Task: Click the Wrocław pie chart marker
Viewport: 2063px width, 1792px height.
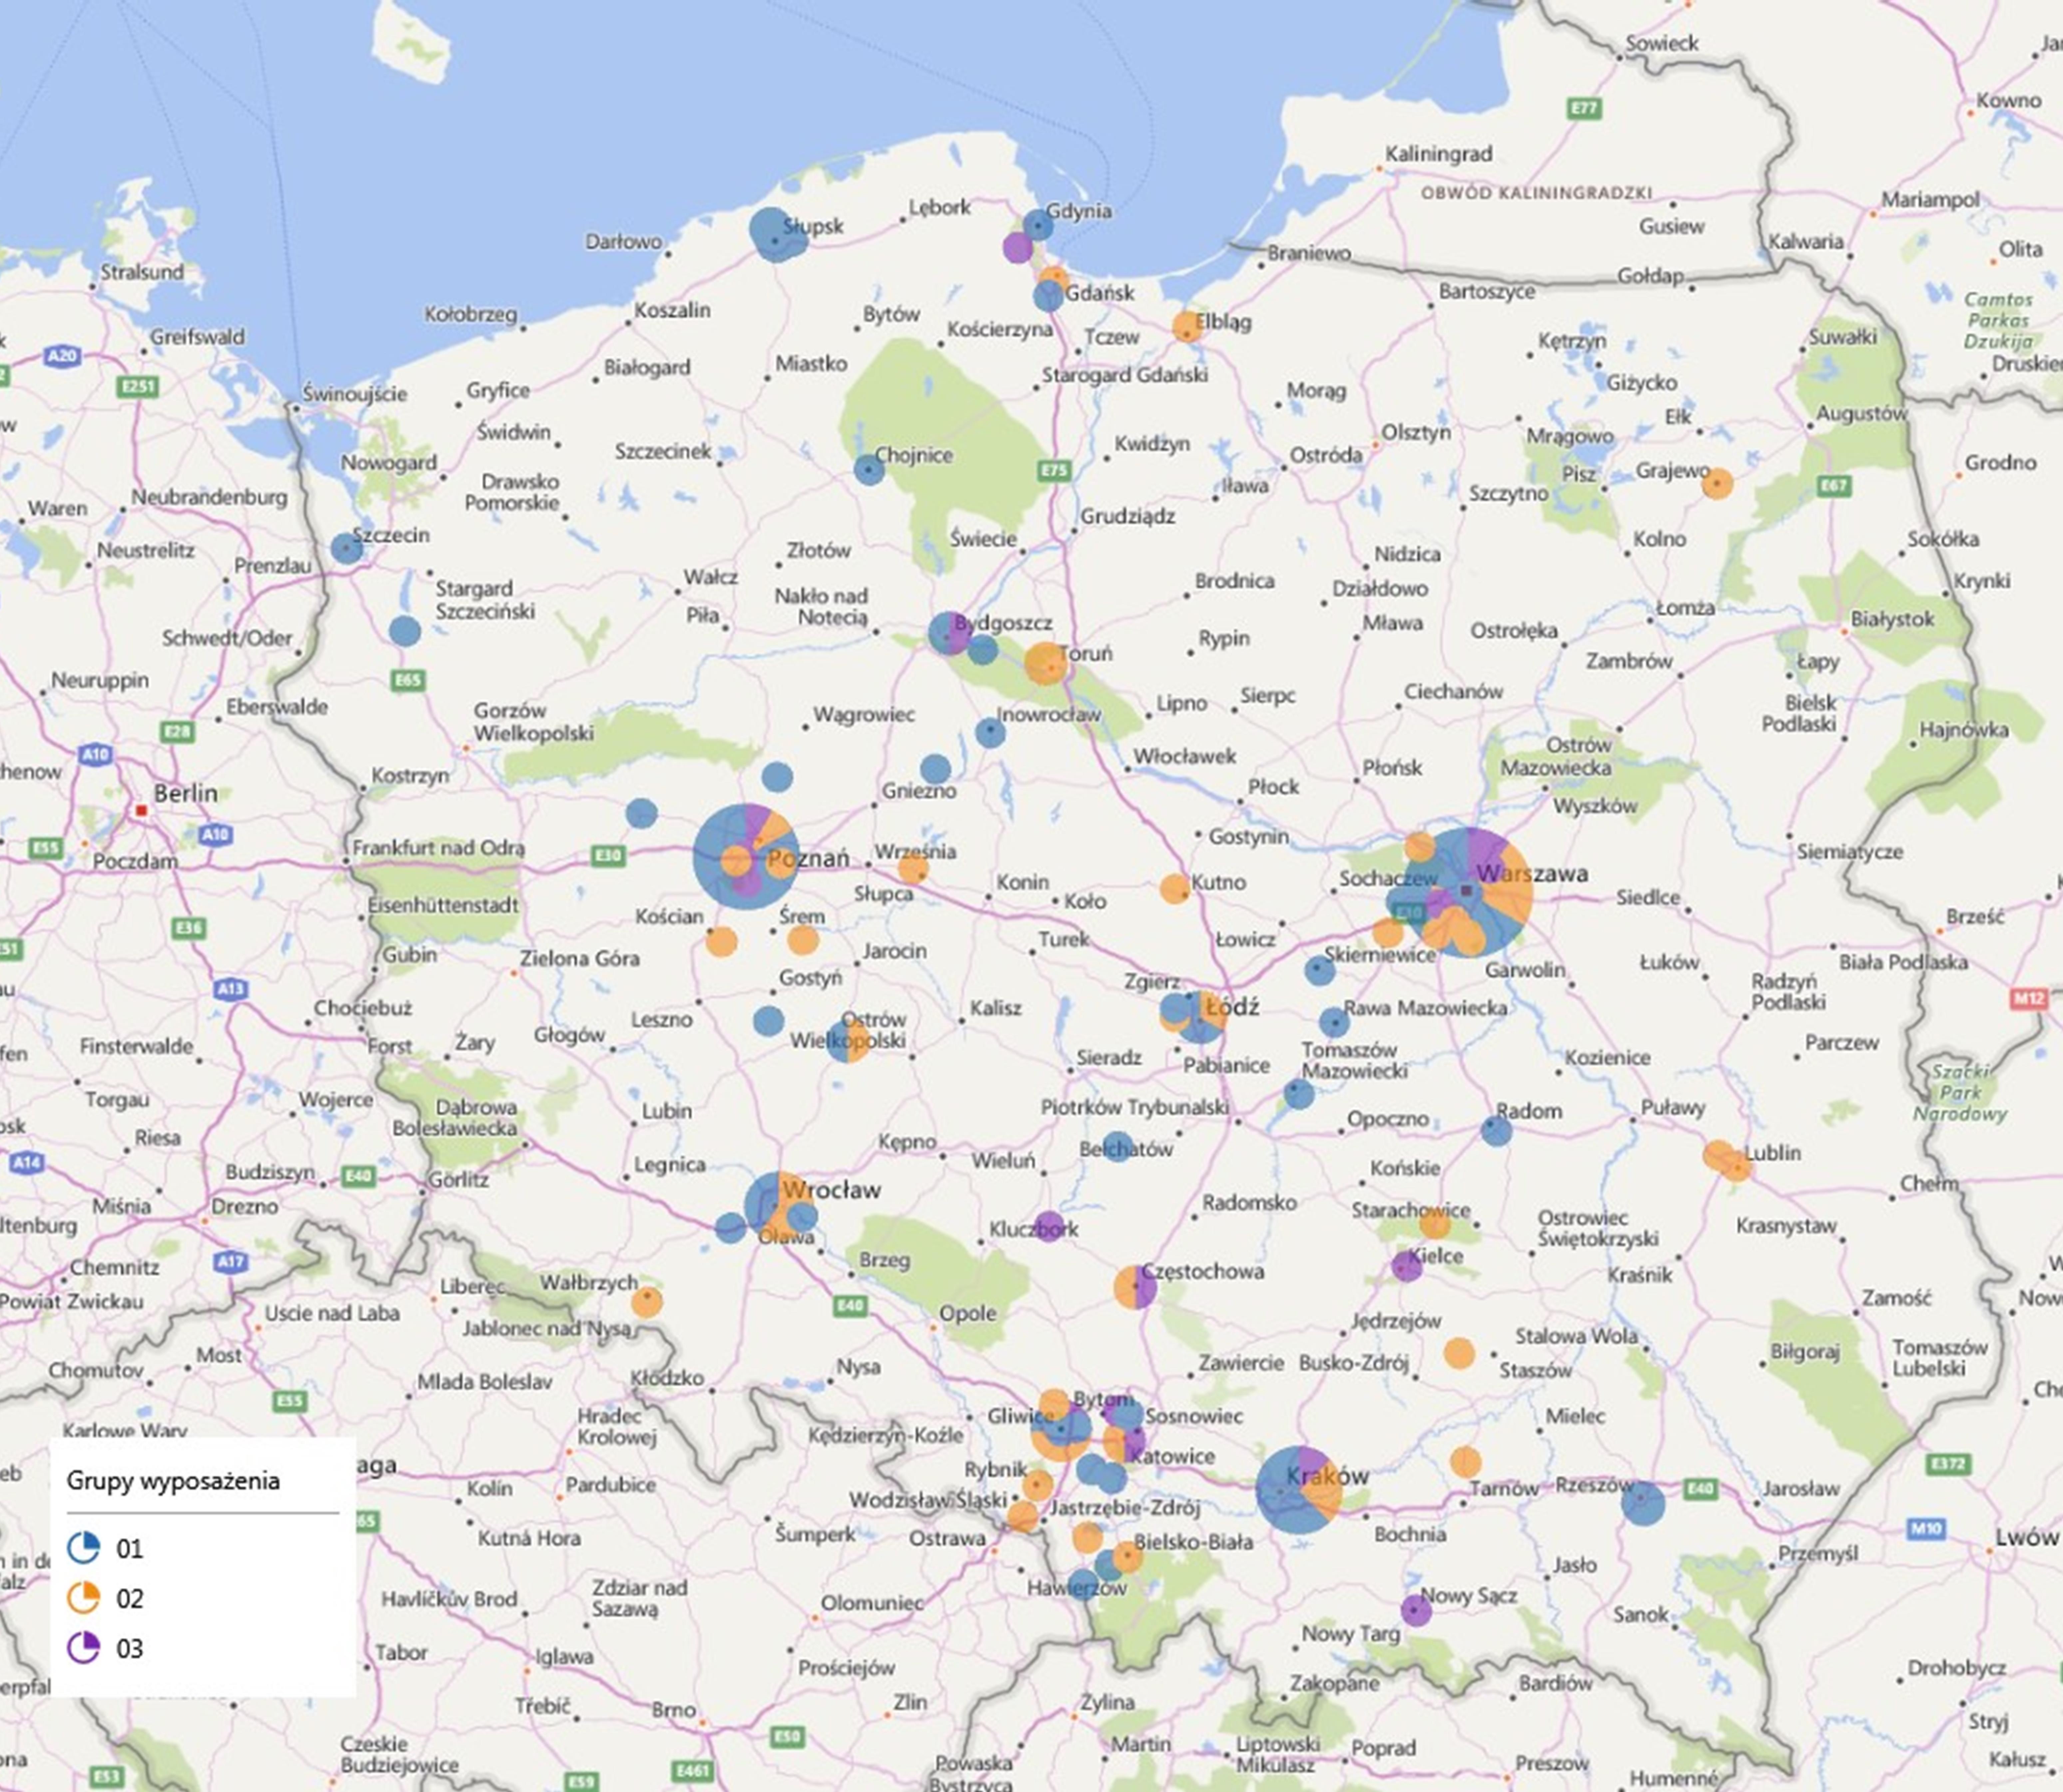Action: tap(777, 1204)
